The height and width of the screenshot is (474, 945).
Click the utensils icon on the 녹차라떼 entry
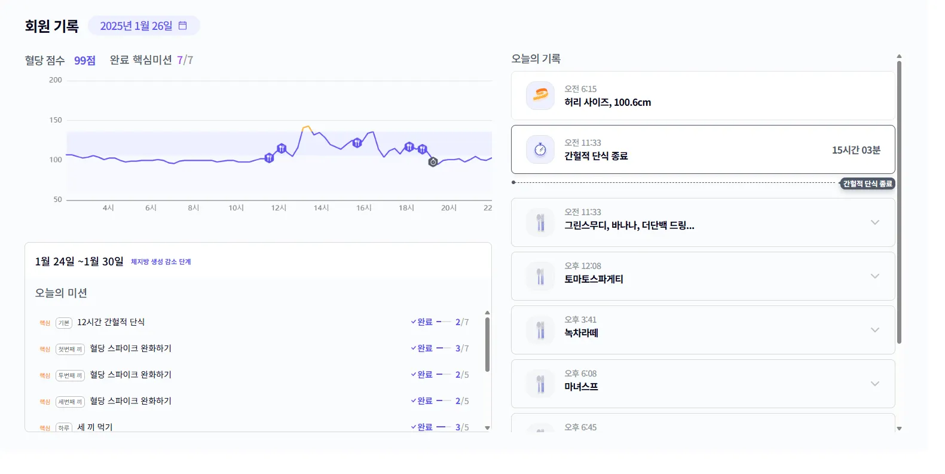tap(540, 330)
